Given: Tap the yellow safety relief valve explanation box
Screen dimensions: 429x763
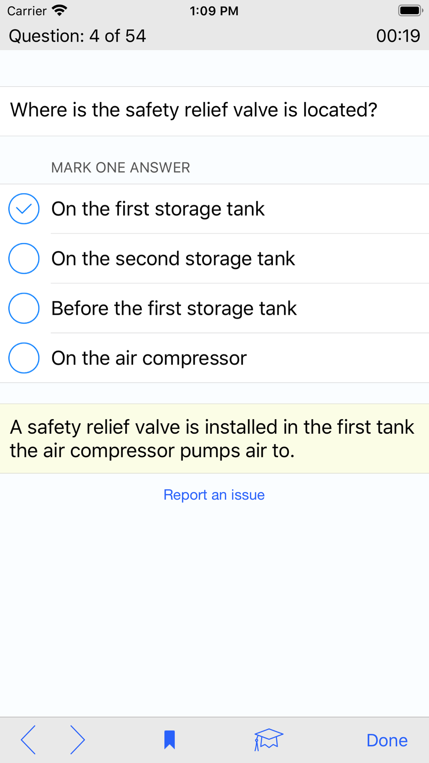Looking at the screenshot, I should (x=214, y=439).
